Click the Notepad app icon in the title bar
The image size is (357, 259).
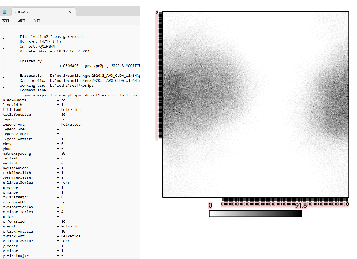pyautogui.click(x=5, y=12)
